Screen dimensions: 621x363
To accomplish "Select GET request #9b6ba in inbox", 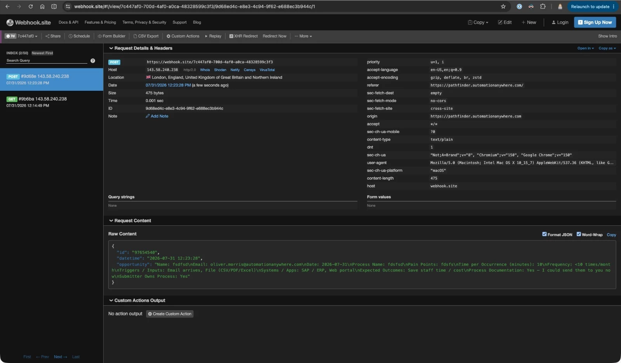I will [52, 102].
